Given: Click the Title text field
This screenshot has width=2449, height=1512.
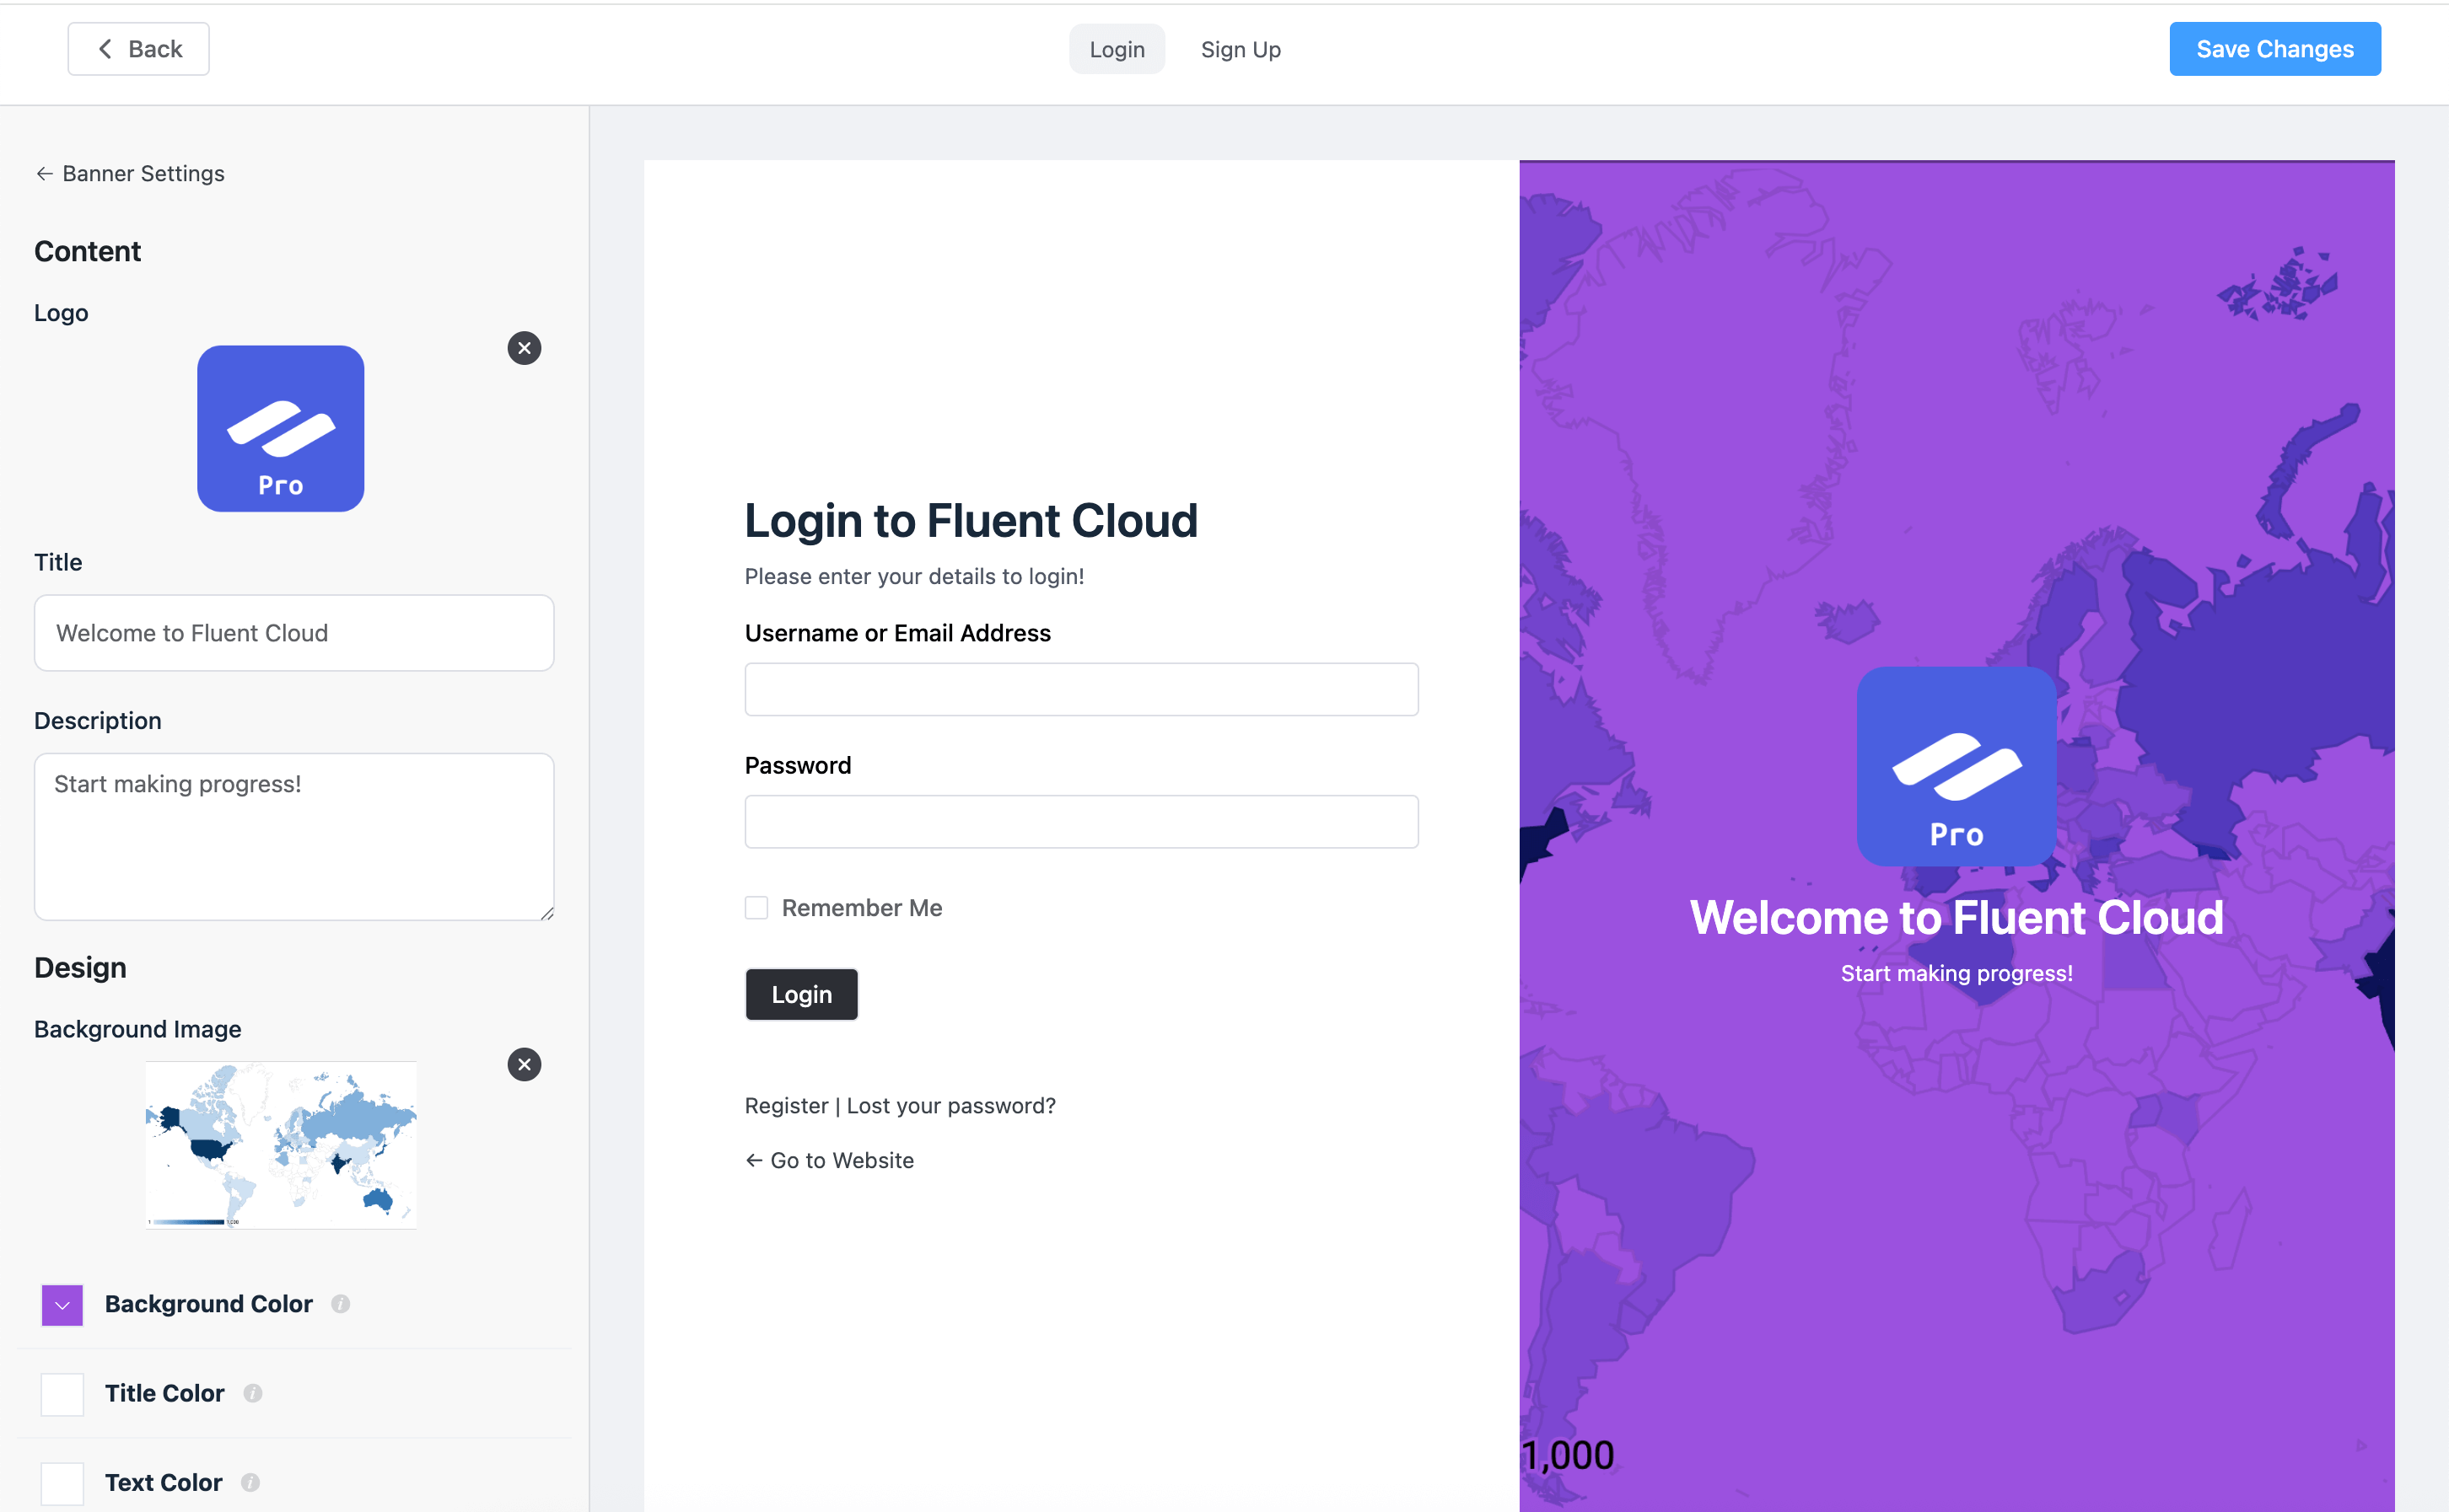Looking at the screenshot, I should [x=294, y=633].
